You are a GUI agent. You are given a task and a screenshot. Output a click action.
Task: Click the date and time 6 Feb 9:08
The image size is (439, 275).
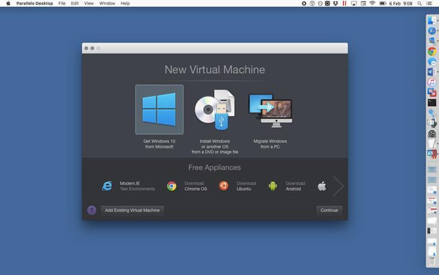tap(401, 4)
